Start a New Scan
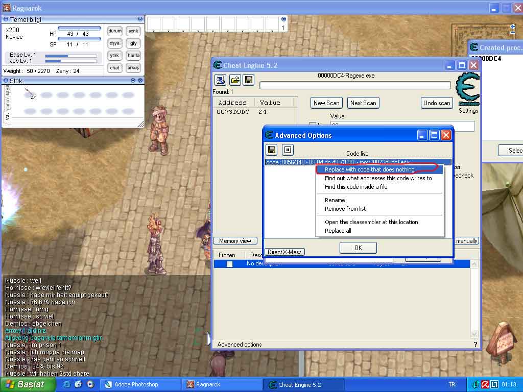Screen dimensions: 523x392 [326, 103]
